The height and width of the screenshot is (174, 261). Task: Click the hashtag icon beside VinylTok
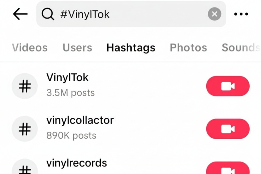(x=25, y=86)
